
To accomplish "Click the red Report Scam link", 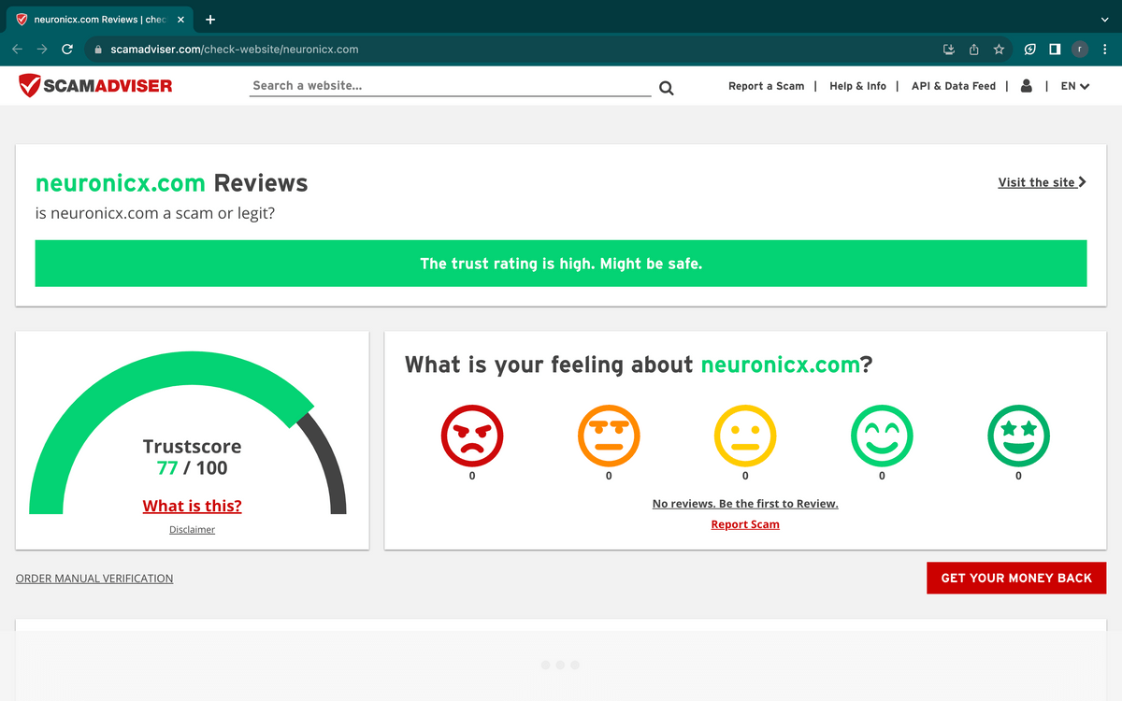I will click(745, 524).
